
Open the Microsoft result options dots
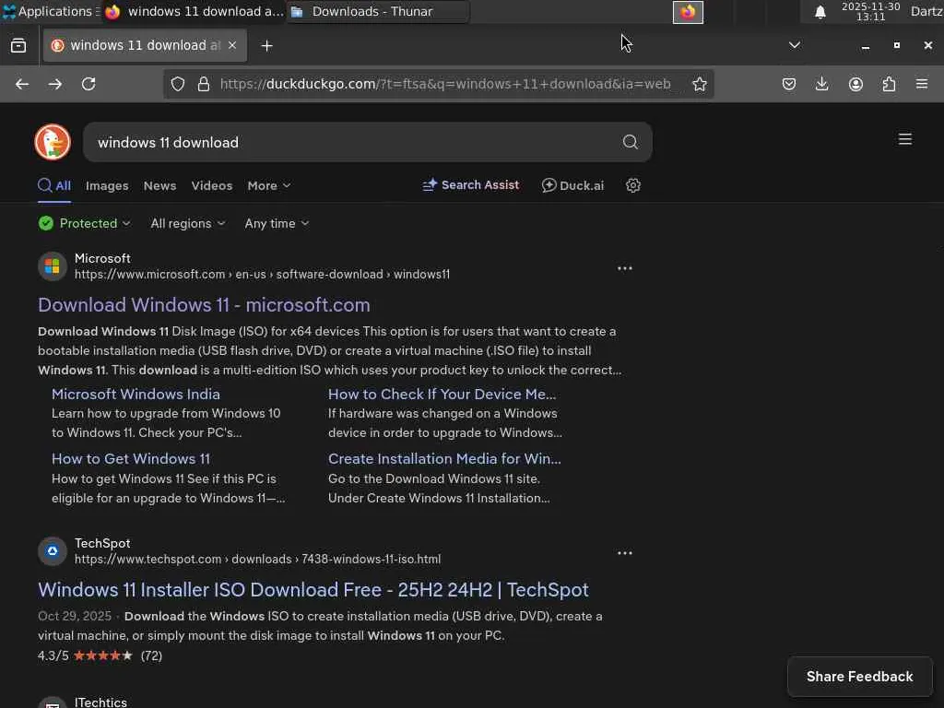coord(625,268)
